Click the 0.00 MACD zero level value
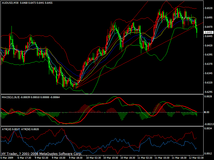 pos(207,112)
